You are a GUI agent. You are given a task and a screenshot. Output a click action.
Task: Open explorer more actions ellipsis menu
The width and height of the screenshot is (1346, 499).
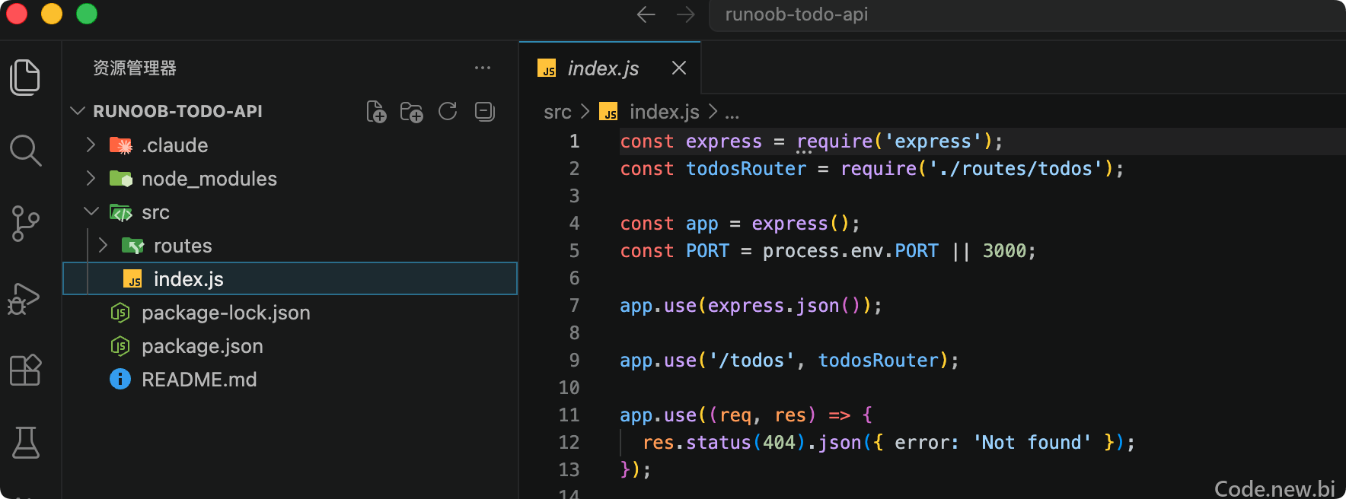(x=483, y=68)
